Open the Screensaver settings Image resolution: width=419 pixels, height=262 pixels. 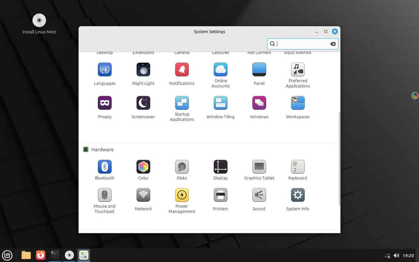click(143, 108)
